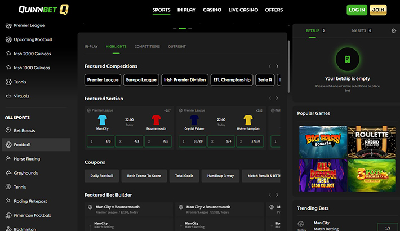Image resolution: width=400 pixels, height=231 pixels.
Task: Click the Irish 2000 Guineas horse icon
Action: click(x=8, y=54)
